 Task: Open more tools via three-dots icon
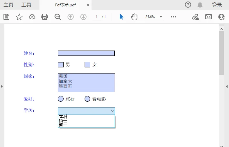[x=174, y=17]
